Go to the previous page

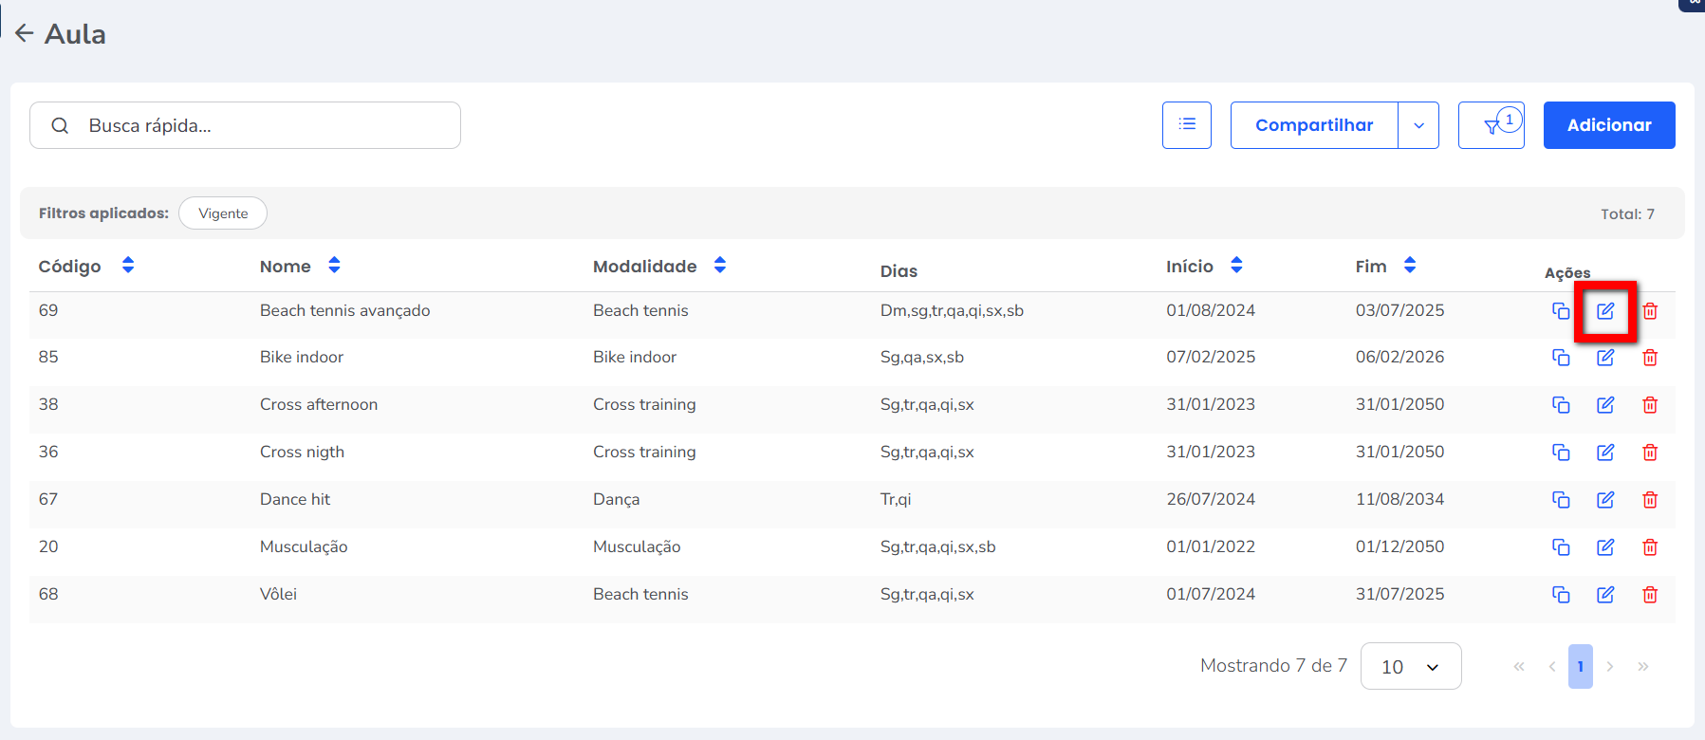click(x=1552, y=666)
